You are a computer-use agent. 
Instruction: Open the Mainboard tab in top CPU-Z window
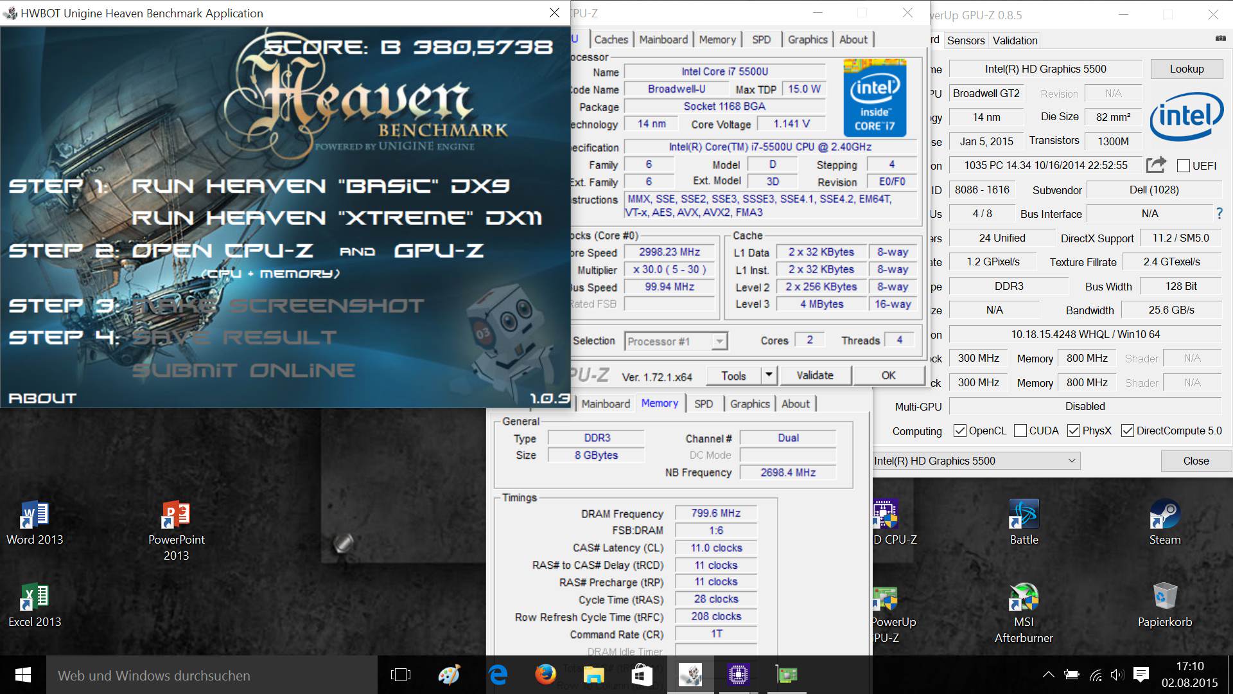click(x=663, y=39)
